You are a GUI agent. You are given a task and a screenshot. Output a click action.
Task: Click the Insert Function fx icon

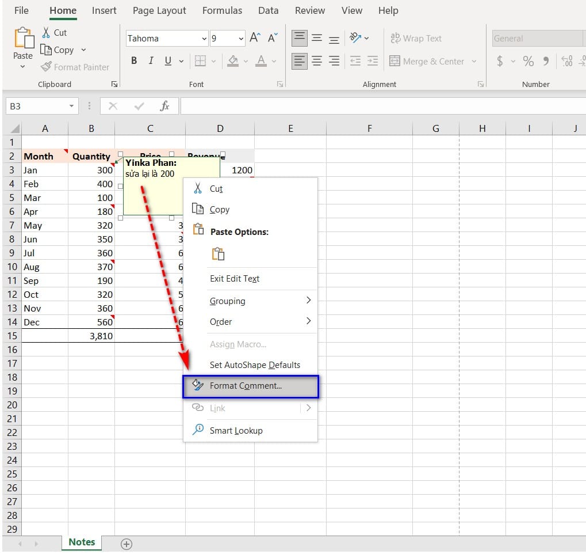click(164, 107)
